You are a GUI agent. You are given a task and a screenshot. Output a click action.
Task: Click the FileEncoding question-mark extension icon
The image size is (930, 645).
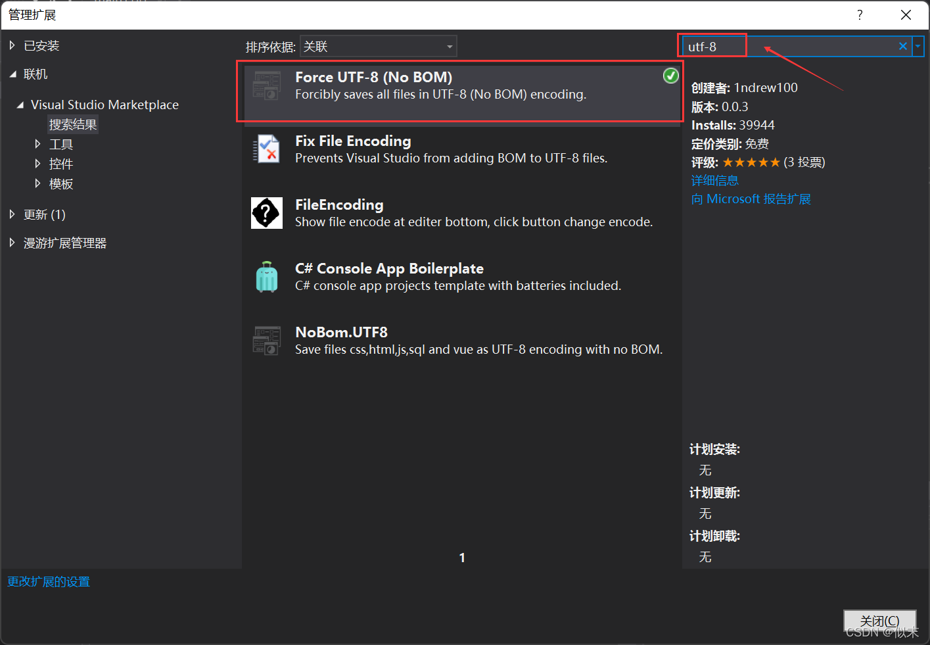click(x=266, y=212)
